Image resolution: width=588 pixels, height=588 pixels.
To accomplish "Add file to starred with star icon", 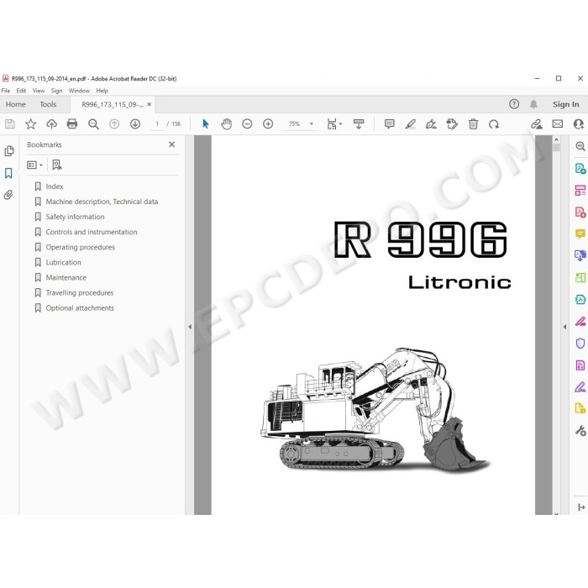I will coord(31,124).
